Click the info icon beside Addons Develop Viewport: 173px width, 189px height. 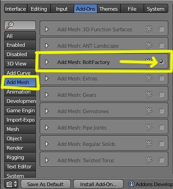(x=131, y=184)
